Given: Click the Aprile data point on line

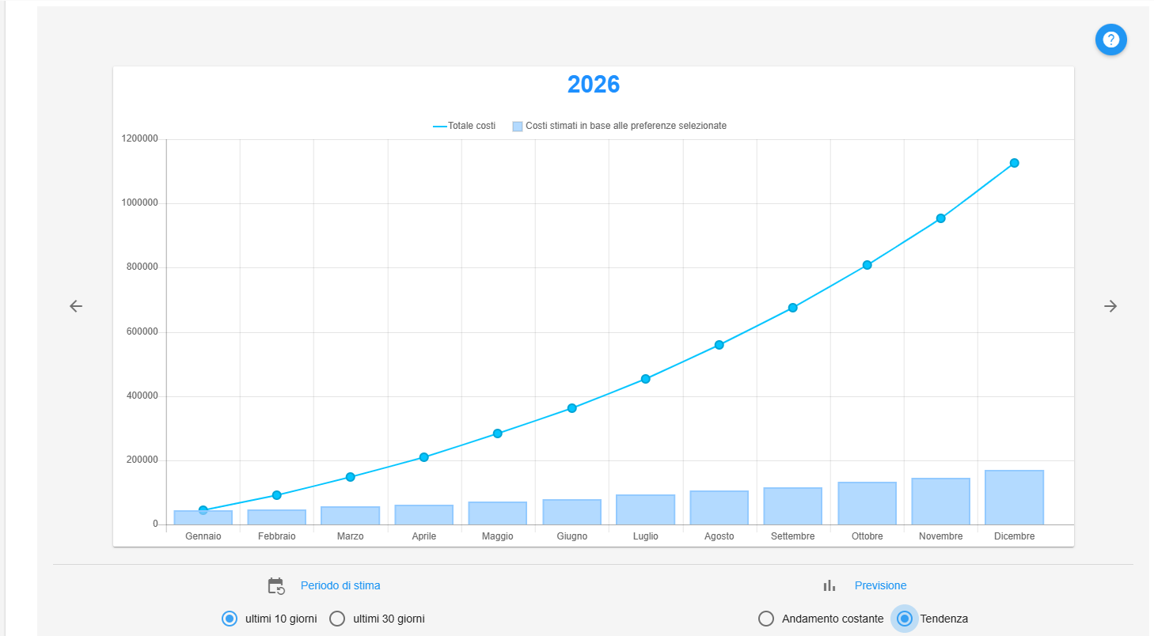Looking at the screenshot, I should pos(424,457).
